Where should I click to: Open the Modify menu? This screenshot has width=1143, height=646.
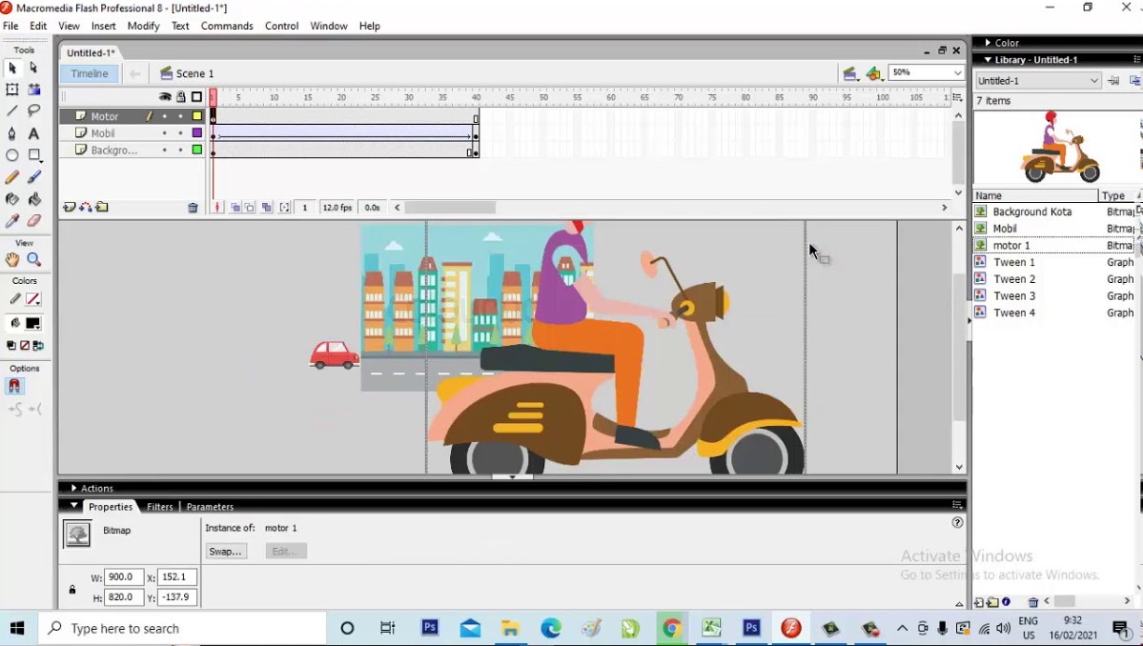click(143, 26)
